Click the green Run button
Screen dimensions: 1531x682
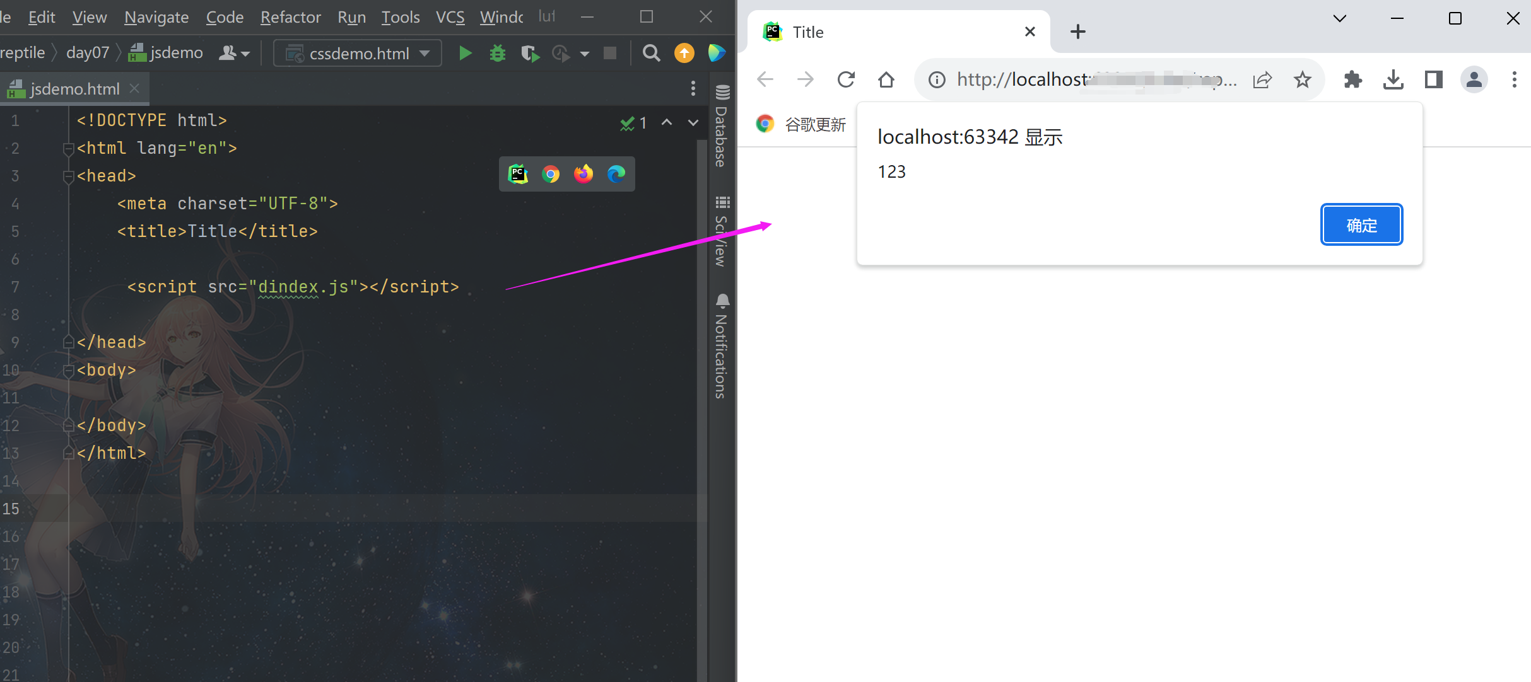[x=466, y=54]
